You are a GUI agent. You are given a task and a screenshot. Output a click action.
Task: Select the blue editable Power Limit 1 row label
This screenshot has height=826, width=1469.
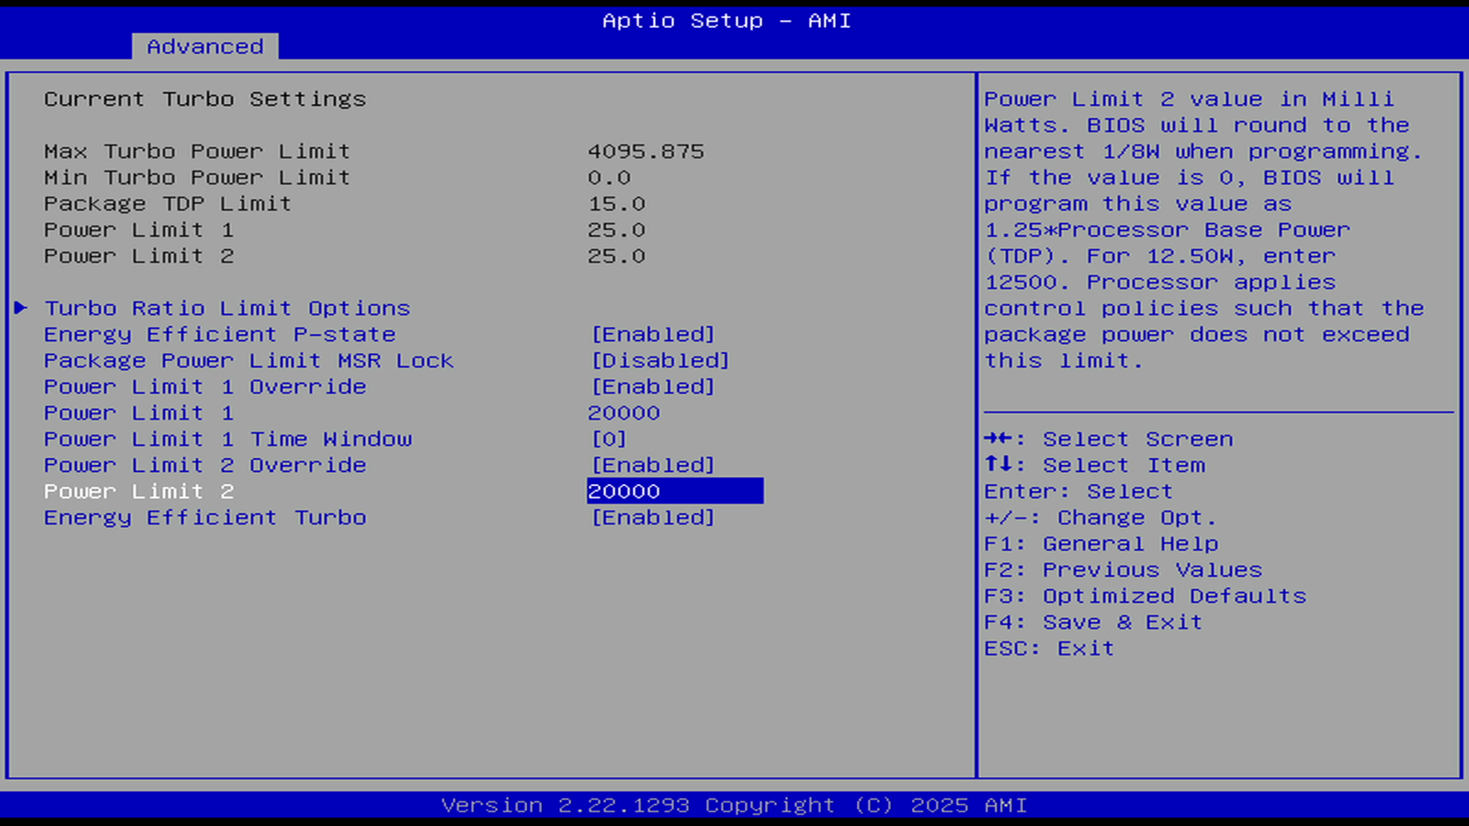coord(139,413)
